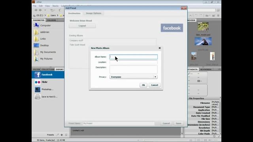This screenshot has height=142, width=253.
Task: Open the Edit menu in Bridge
Action: click(40, 6)
